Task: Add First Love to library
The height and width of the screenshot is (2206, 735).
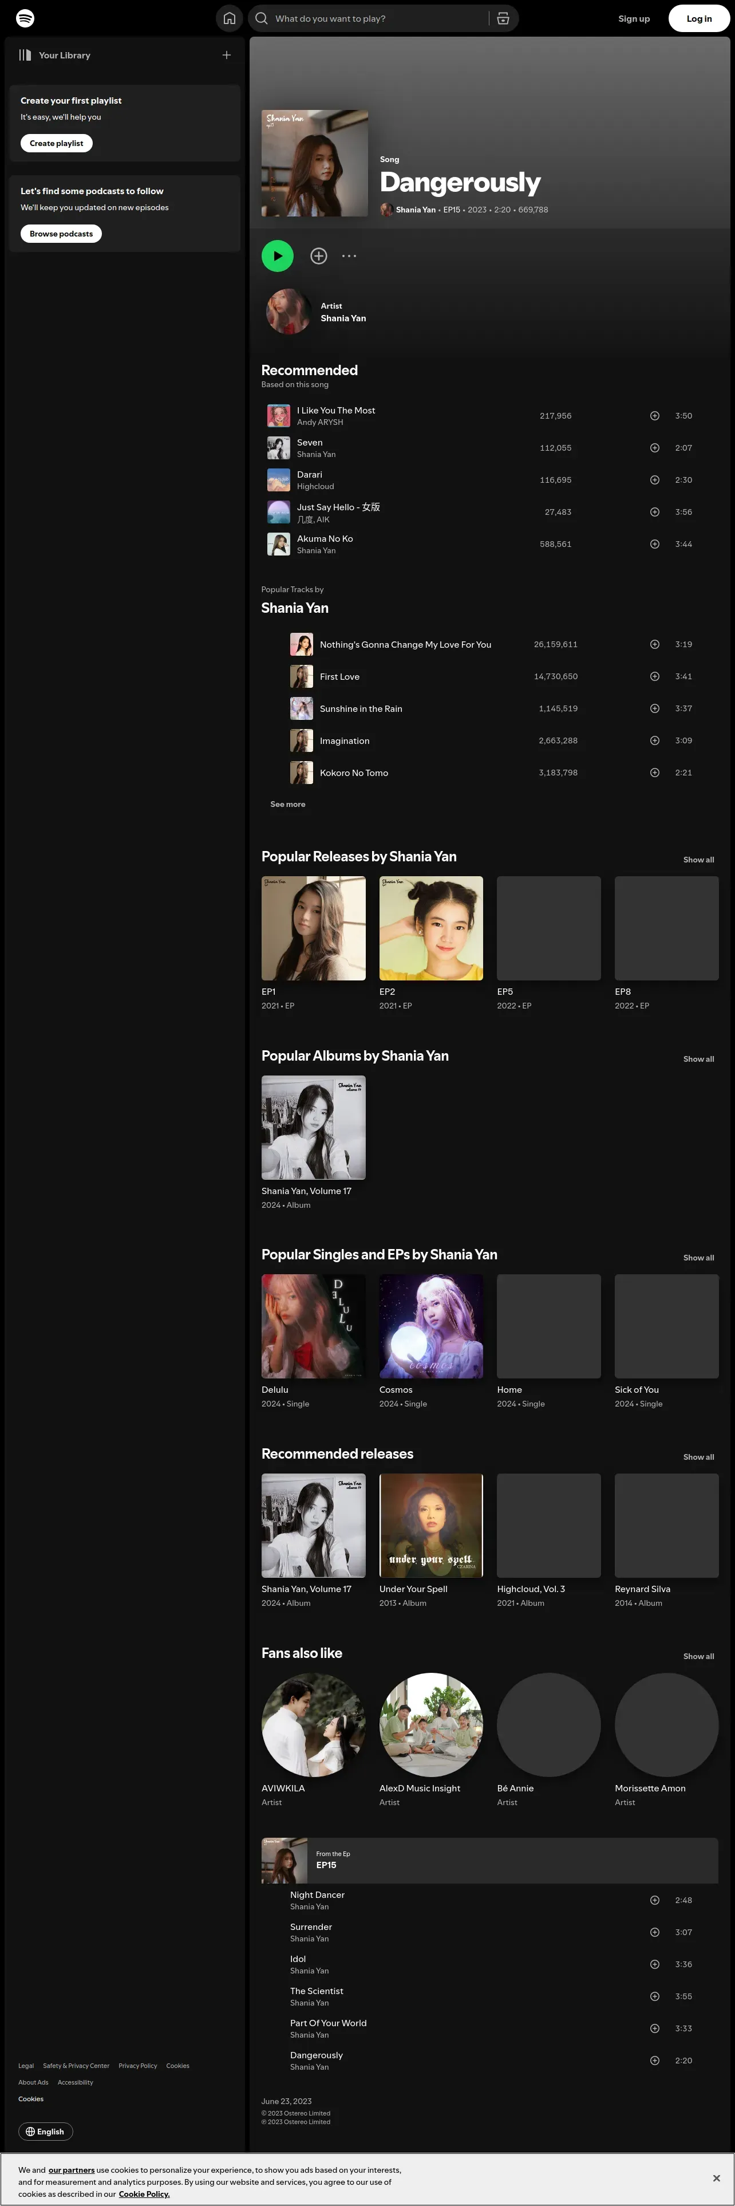Action: (x=654, y=676)
